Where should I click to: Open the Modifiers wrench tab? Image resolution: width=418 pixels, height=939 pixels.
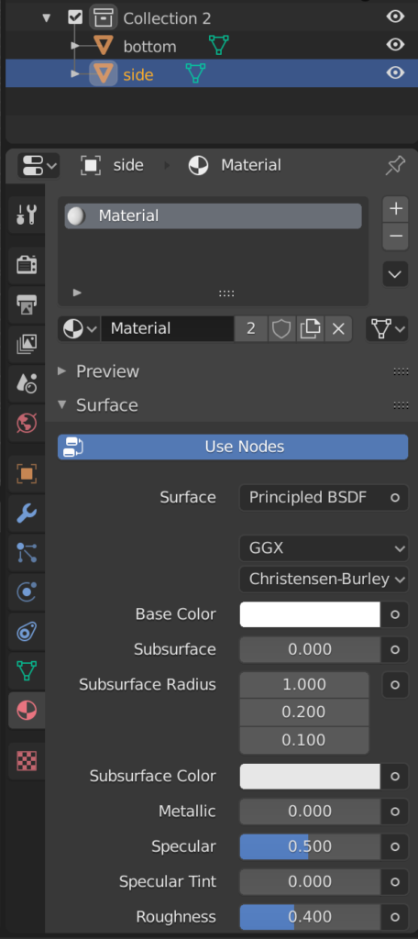click(27, 514)
